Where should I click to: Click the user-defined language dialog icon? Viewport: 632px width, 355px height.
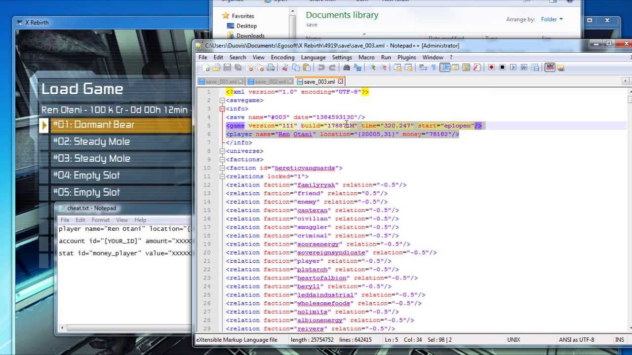455,68
